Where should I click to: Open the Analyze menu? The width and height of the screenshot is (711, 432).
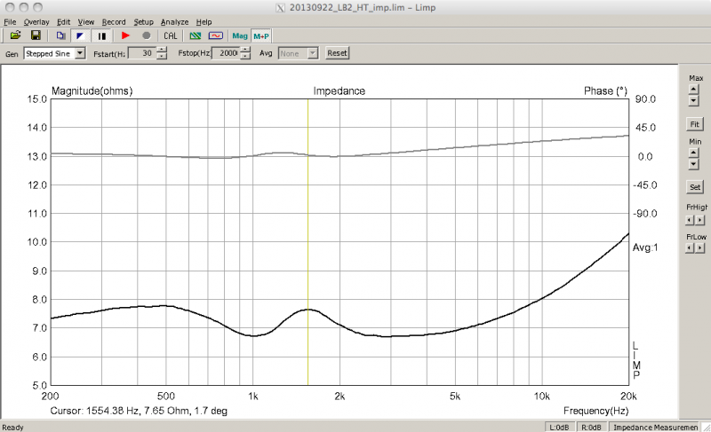tap(174, 21)
